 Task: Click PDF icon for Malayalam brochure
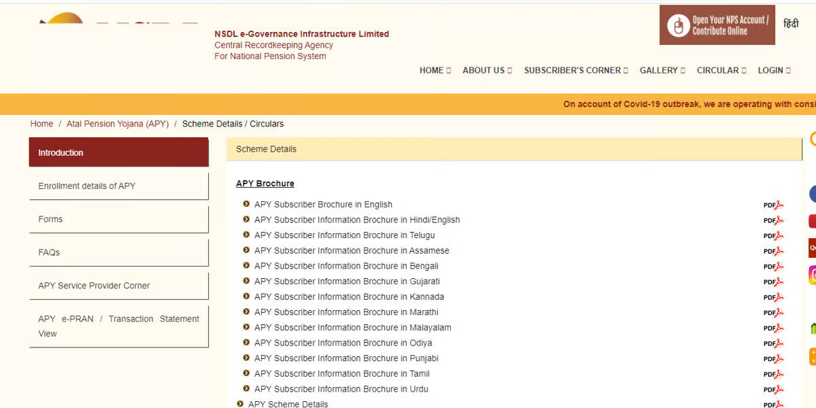[x=773, y=328]
